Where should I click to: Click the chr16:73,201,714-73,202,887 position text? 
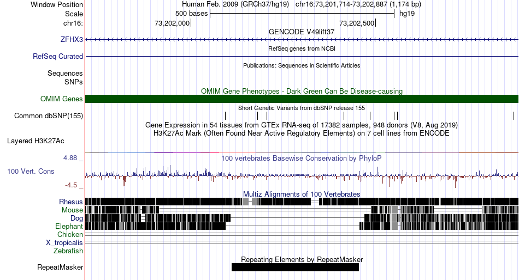click(x=358, y=4)
